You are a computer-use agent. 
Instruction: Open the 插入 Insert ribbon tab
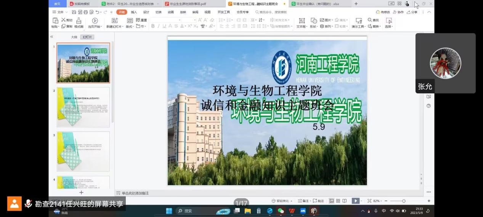[134, 12]
